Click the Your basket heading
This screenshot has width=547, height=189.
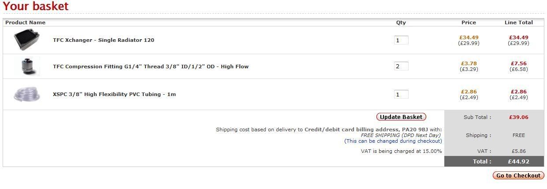pyautogui.click(x=36, y=6)
